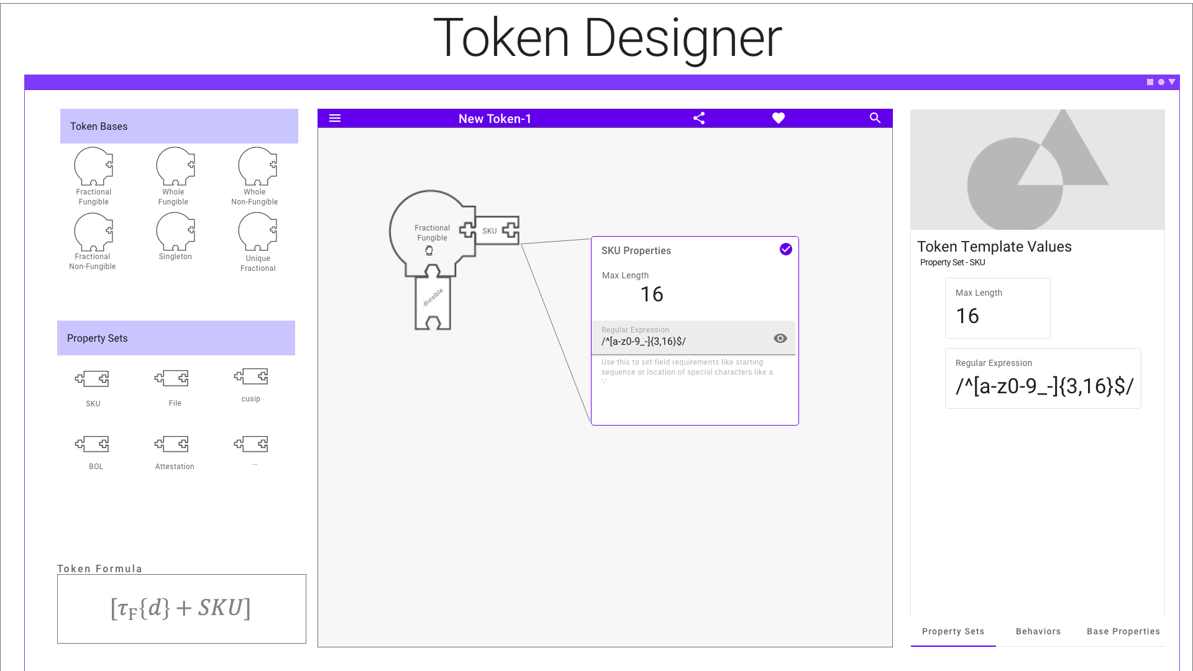Click the SKU property set piece
This screenshot has height=671, width=1193.
[93, 379]
